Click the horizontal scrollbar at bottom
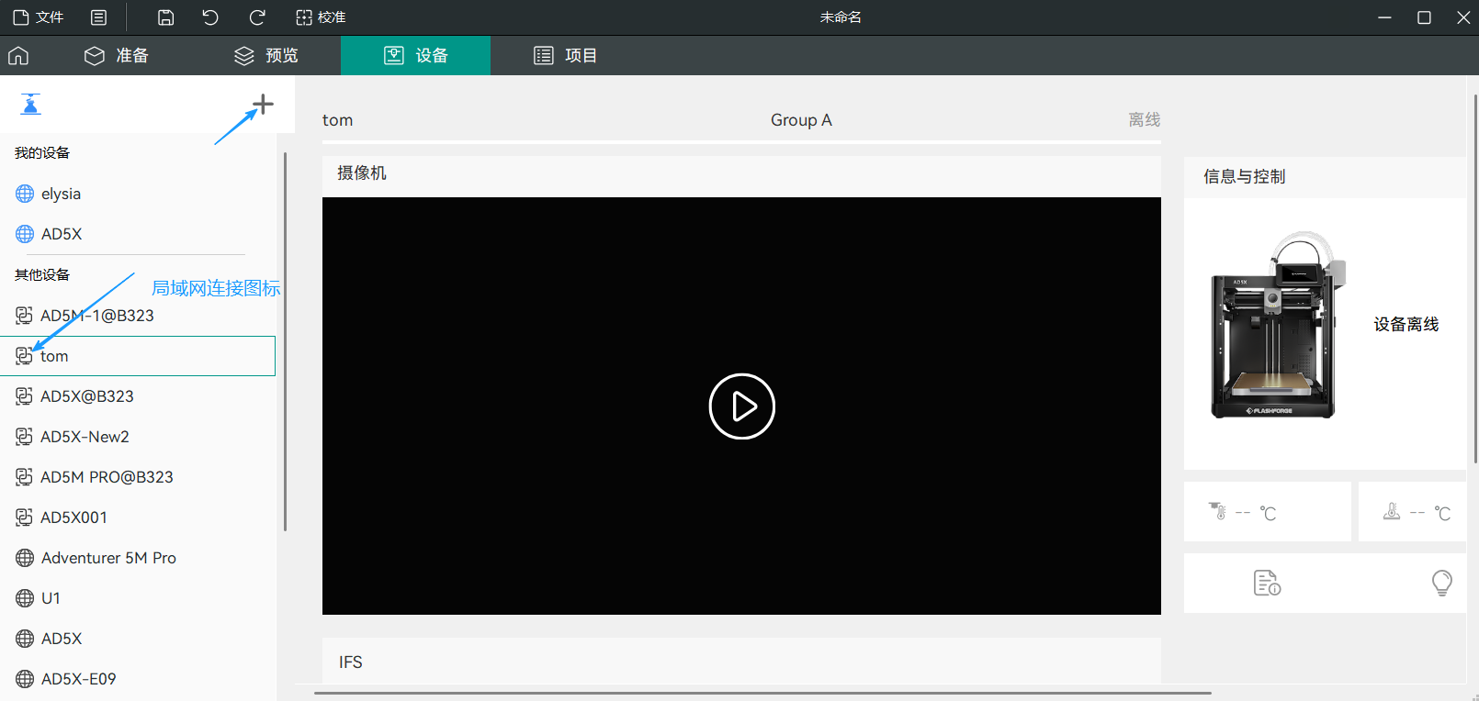The height and width of the screenshot is (701, 1479). pyautogui.click(x=762, y=693)
